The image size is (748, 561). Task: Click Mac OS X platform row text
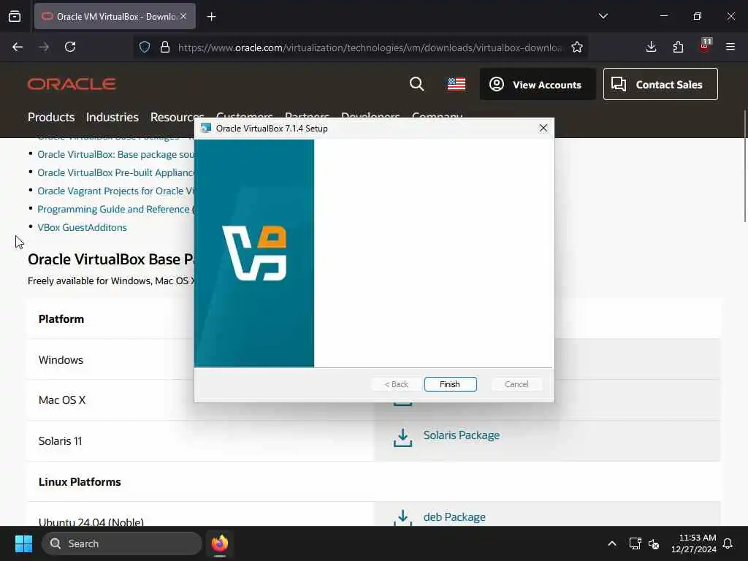(62, 400)
